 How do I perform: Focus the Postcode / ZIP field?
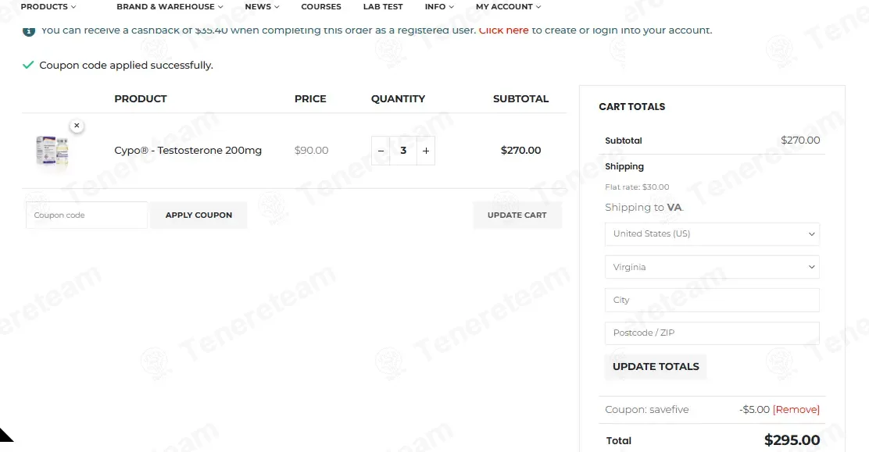pyautogui.click(x=712, y=333)
